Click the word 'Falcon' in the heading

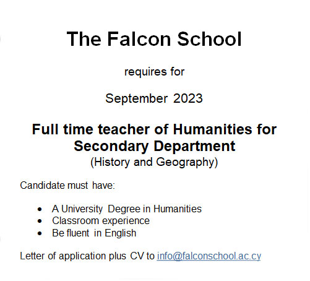click(x=139, y=39)
